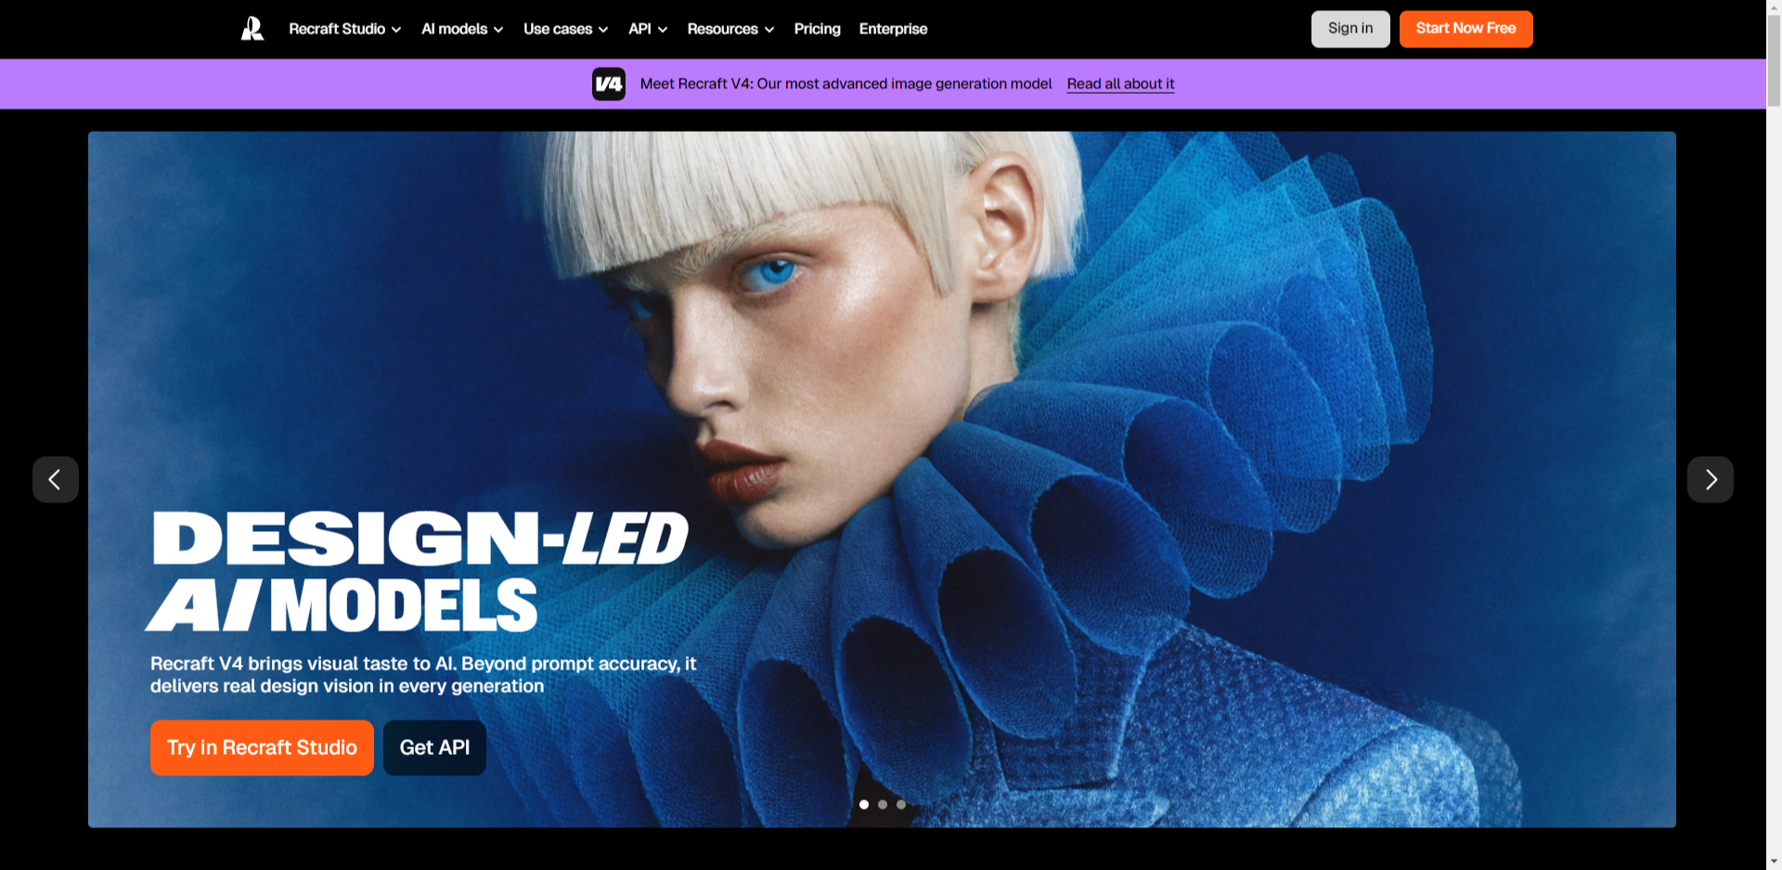Click the Sign in button

(x=1349, y=29)
